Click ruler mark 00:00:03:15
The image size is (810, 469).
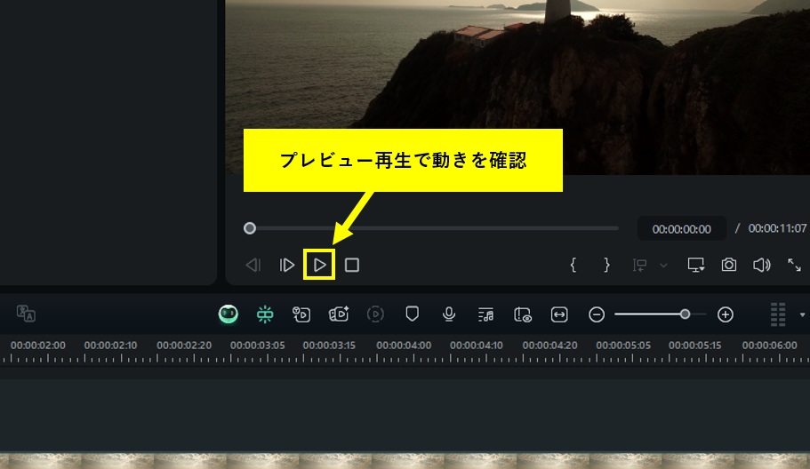[329, 346]
